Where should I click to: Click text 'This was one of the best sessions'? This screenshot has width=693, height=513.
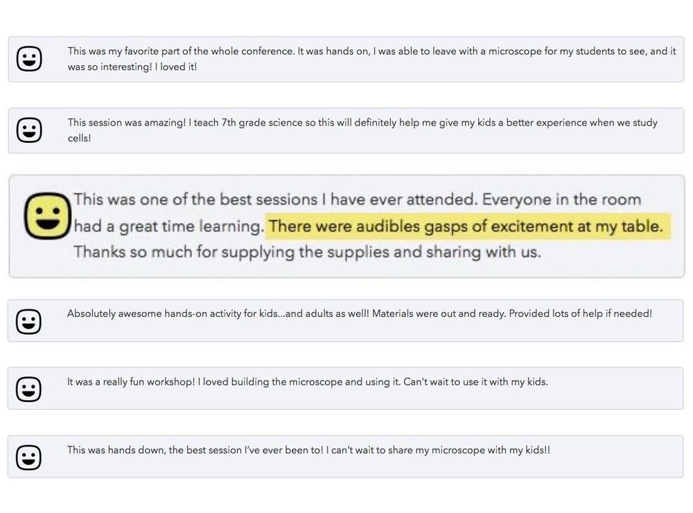pos(196,200)
